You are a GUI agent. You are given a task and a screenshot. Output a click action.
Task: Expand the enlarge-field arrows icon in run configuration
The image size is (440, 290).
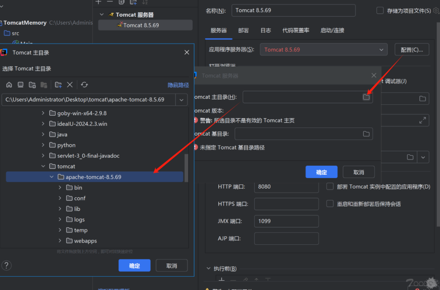point(422,120)
